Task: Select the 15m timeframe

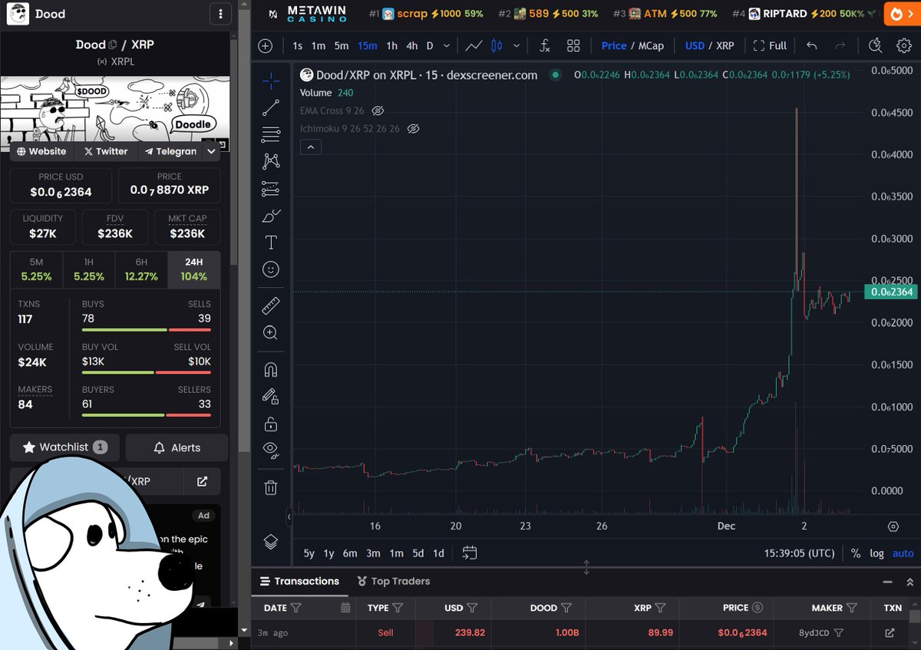Action: pos(368,46)
